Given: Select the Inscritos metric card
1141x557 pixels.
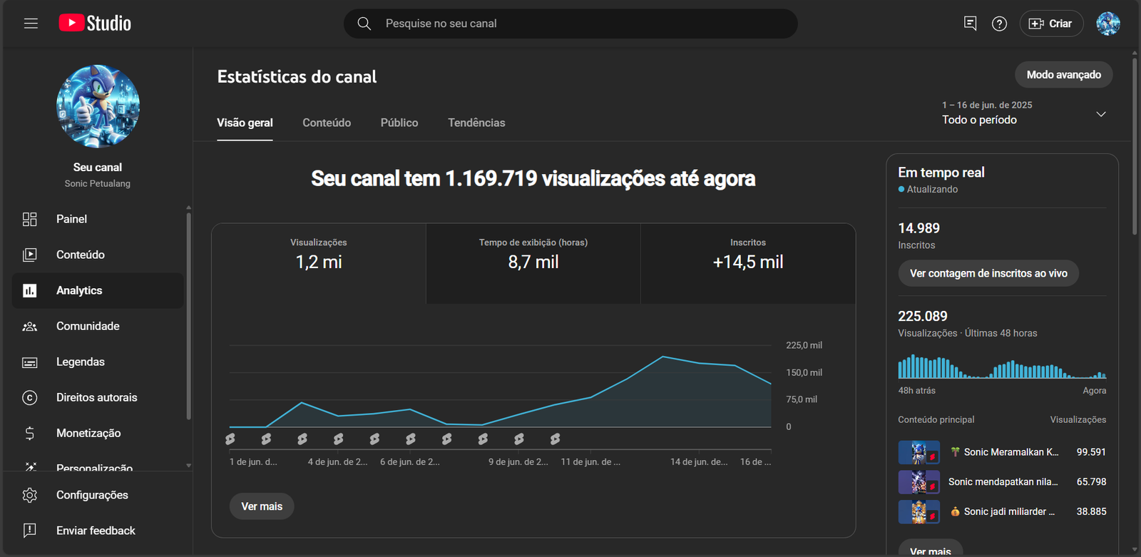Looking at the screenshot, I should point(748,263).
